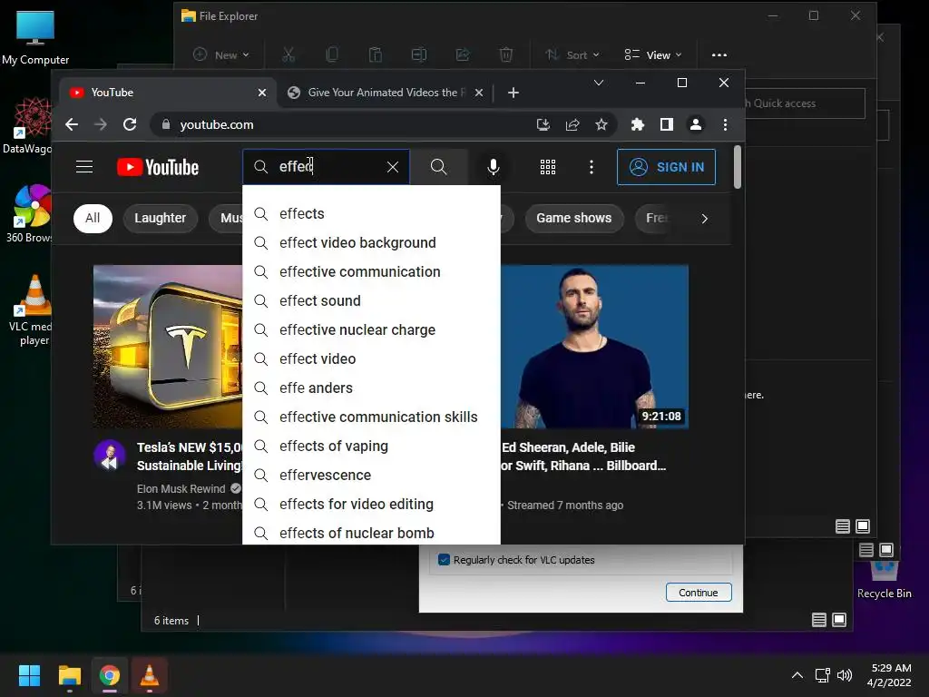Click Copy in File Explorer toolbar

[x=332, y=55]
